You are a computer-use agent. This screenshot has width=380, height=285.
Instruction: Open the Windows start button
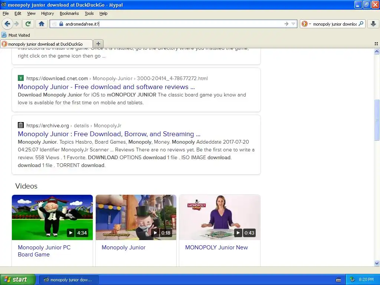click(x=17, y=280)
